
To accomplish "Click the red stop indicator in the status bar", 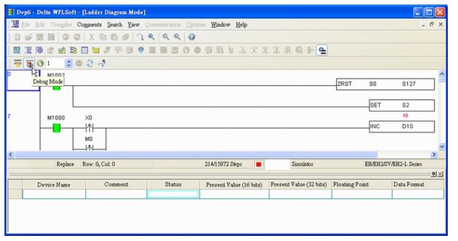I will pyautogui.click(x=259, y=165).
